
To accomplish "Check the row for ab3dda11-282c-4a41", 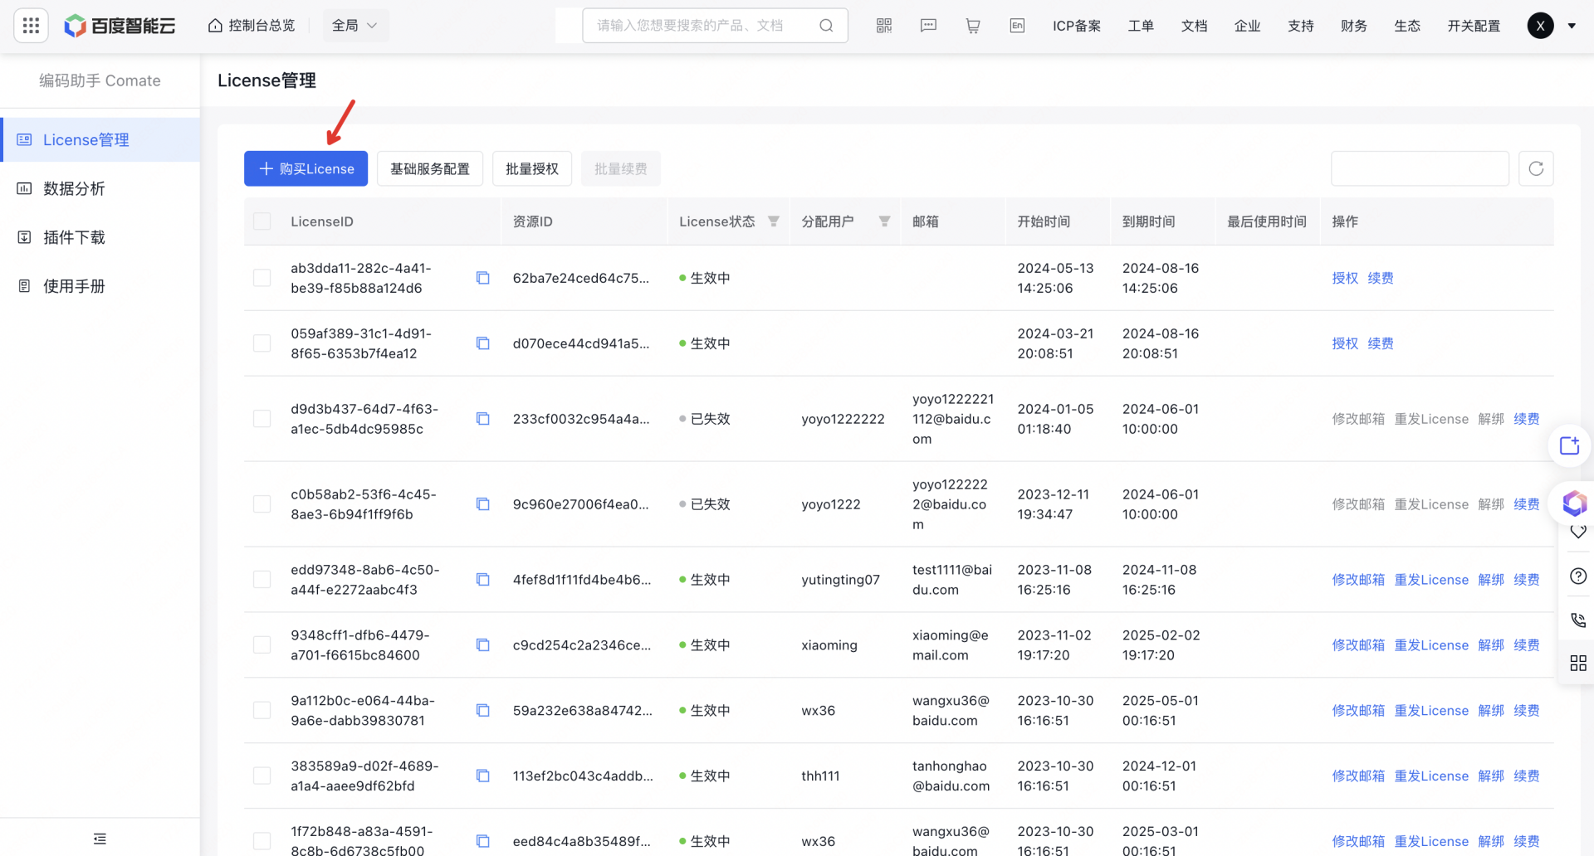I will (x=262, y=278).
